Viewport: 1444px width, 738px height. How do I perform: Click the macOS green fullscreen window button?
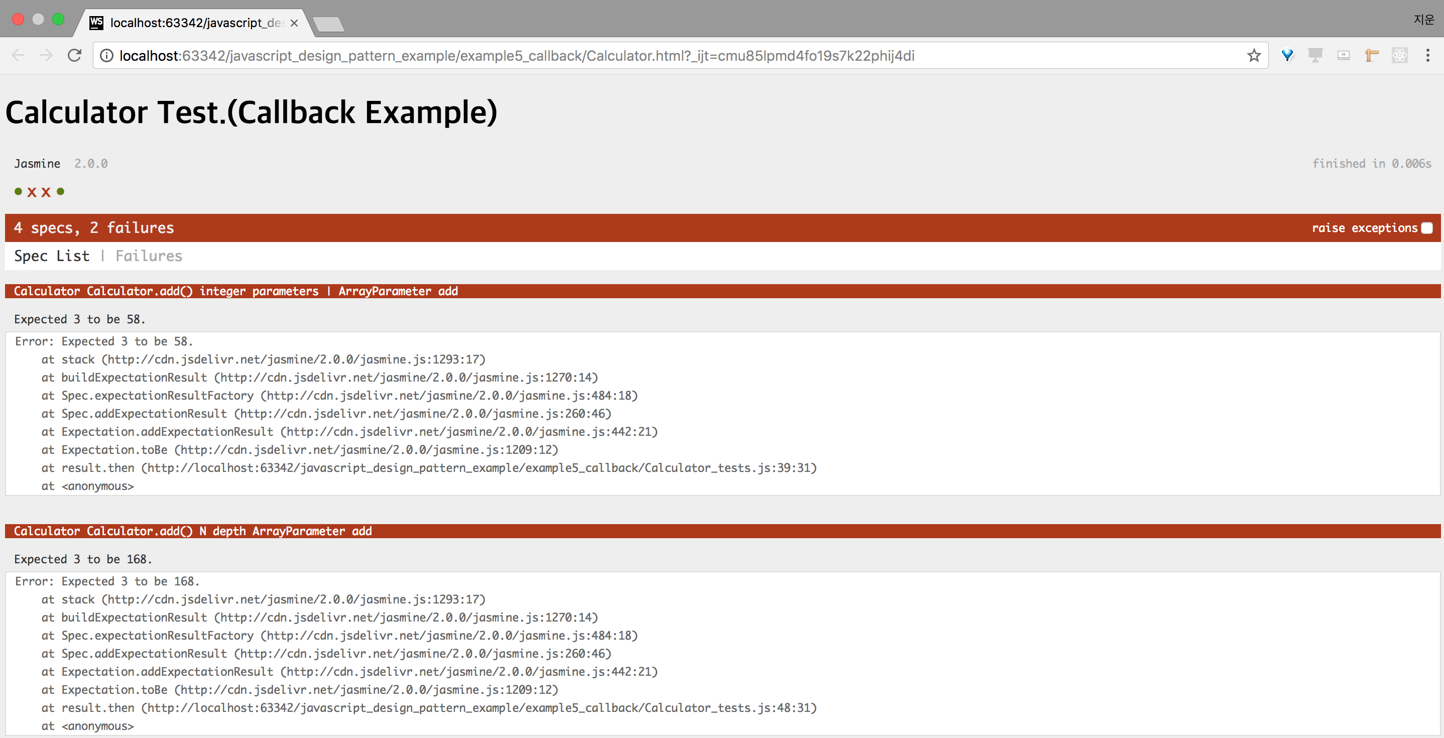tap(58, 20)
